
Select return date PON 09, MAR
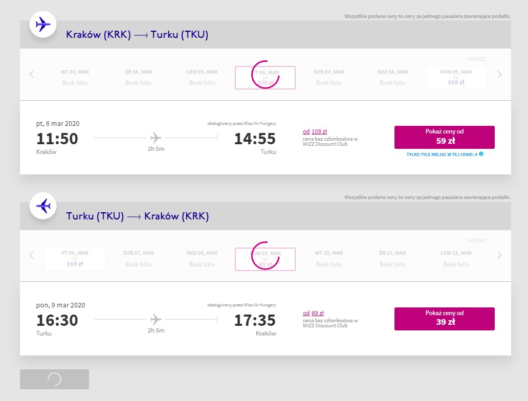coord(266,259)
